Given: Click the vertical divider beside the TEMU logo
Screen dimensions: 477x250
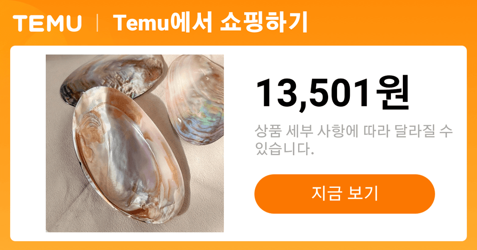Looking at the screenshot, I should coord(97,23).
